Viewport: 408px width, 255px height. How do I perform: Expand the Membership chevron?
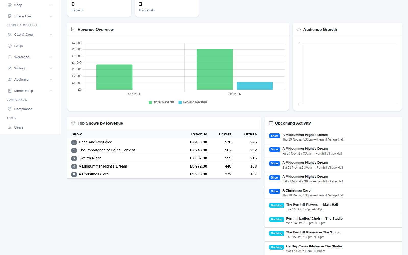tap(51, 91)
